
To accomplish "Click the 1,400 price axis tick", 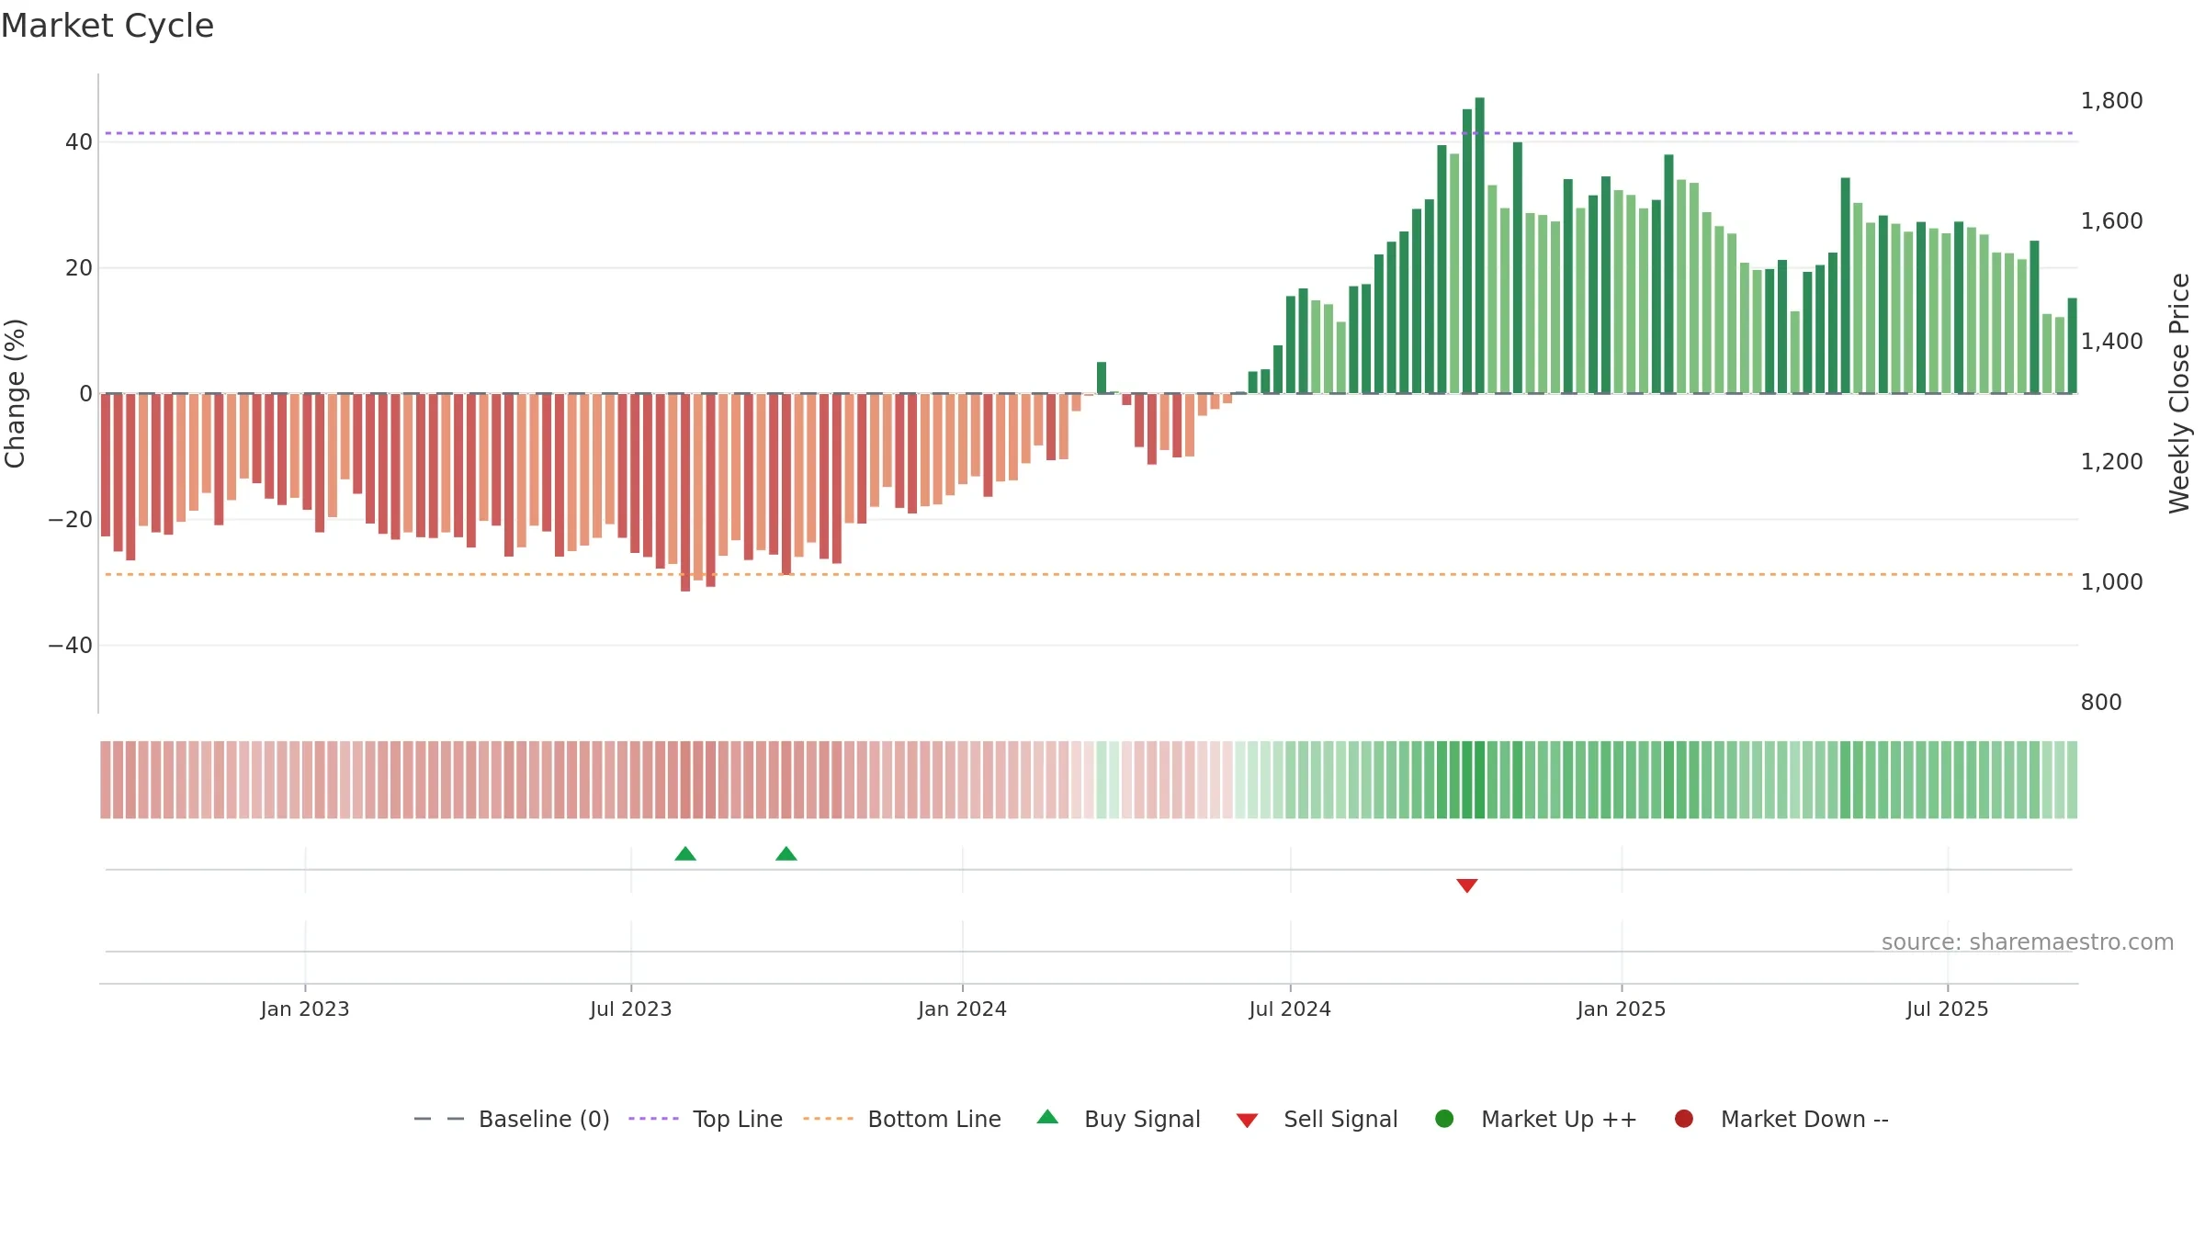I will [x=2112, y=342].
